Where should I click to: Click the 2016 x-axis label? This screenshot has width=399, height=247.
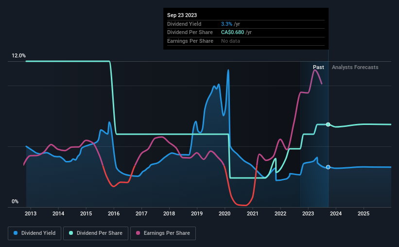tap(114, 213)
